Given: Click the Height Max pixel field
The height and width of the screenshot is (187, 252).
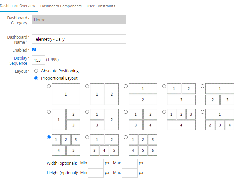Looking at the screenshot, I should (130, 173).
